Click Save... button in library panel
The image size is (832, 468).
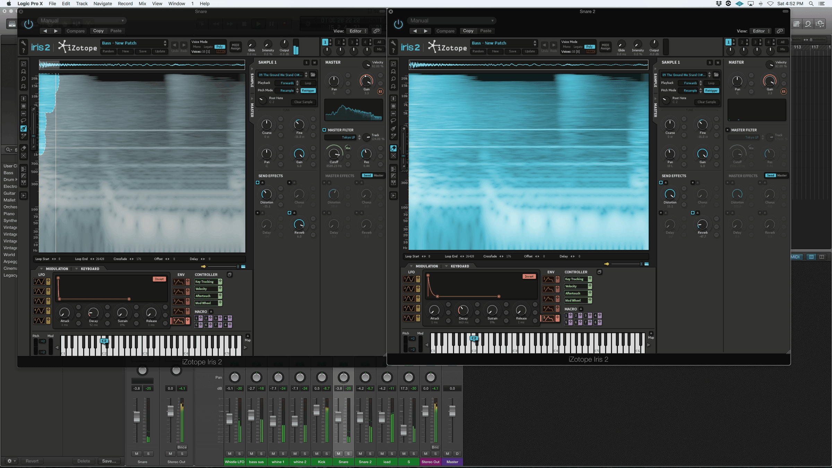pos(109,461)
